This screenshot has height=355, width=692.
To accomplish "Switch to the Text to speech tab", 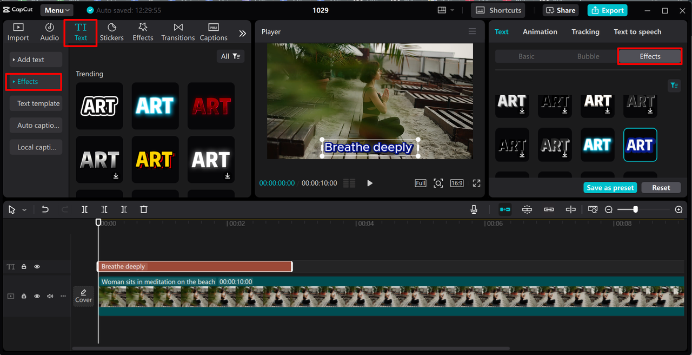I will [x=637, y=32].
